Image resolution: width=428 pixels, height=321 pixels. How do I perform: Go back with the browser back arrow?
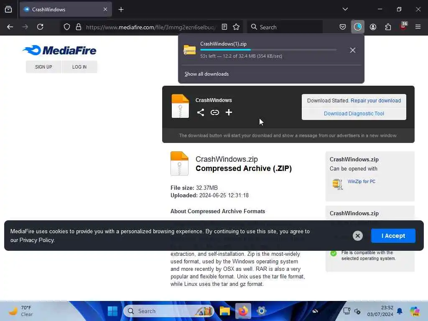click(10, 27)
